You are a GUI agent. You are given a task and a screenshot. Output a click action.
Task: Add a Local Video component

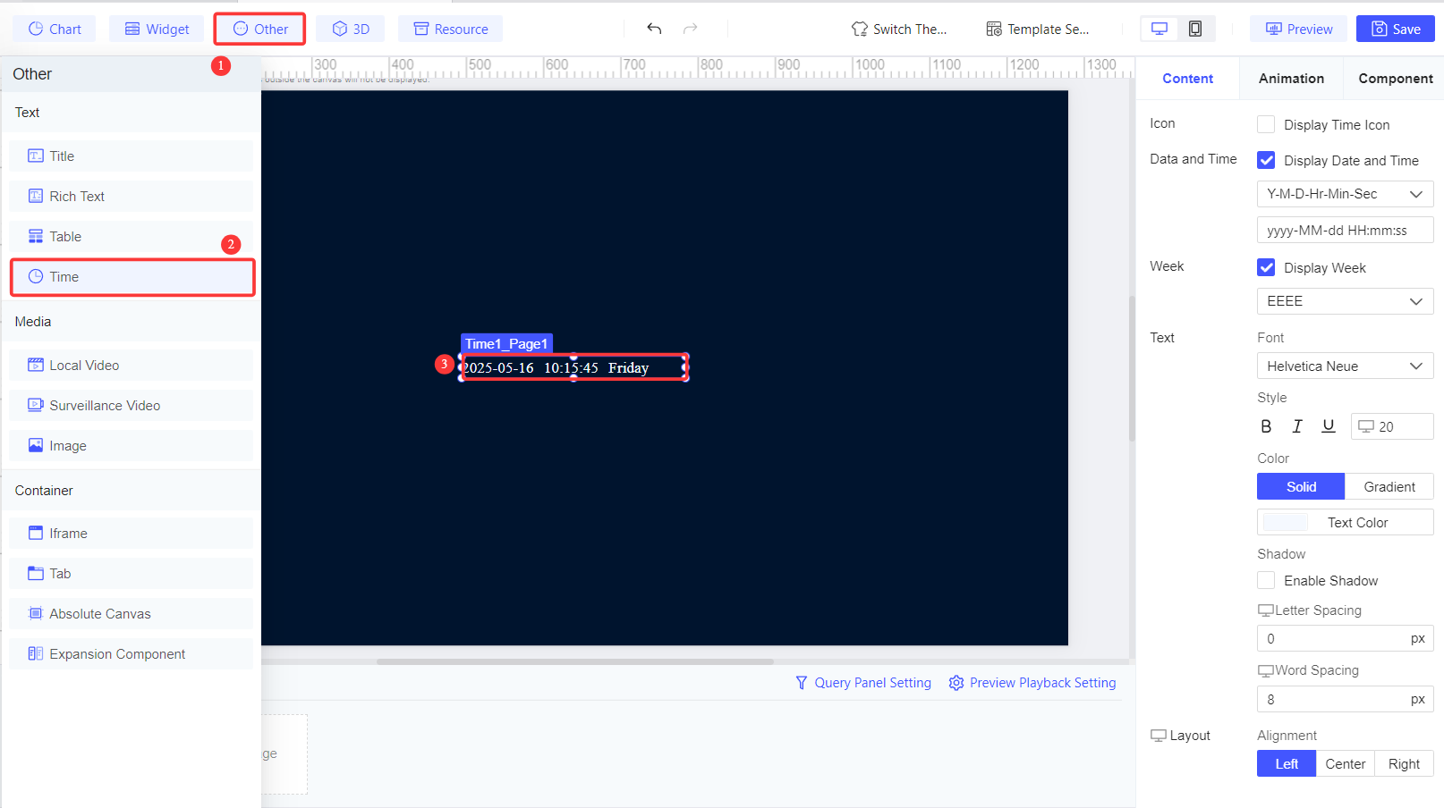[x=132, y=365]
